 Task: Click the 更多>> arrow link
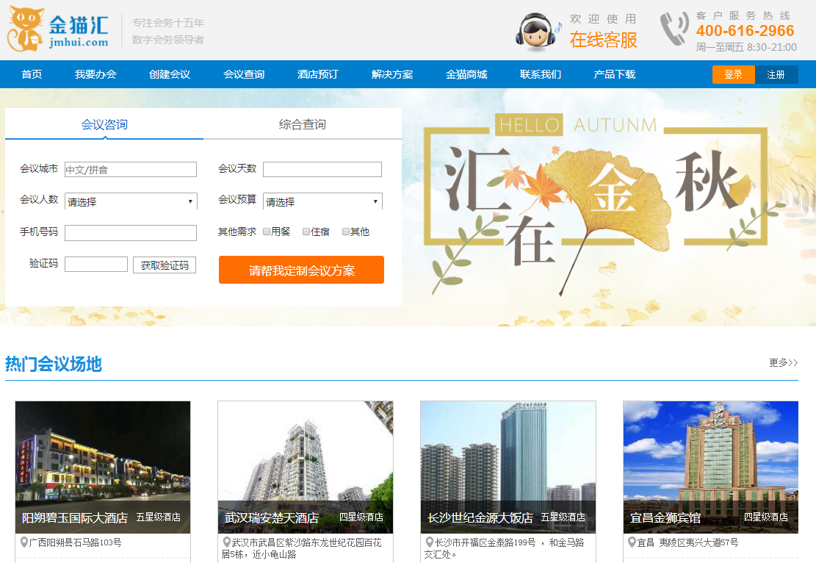[x=783, y=362]
